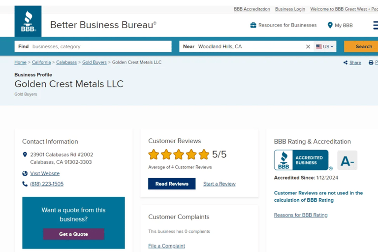
Task: Click the BBB Accredited Business seal
Action: pyautogui.click(x=301, y=160)
